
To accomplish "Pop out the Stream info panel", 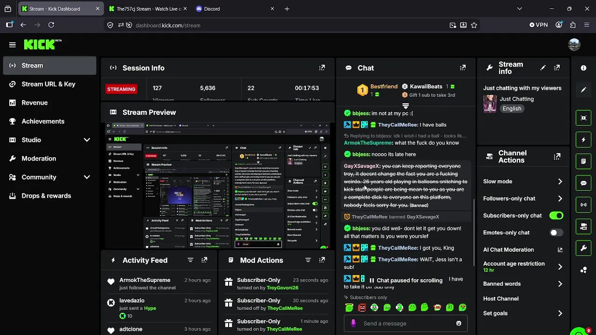I will pyautogui.click(x=557, y=68).
